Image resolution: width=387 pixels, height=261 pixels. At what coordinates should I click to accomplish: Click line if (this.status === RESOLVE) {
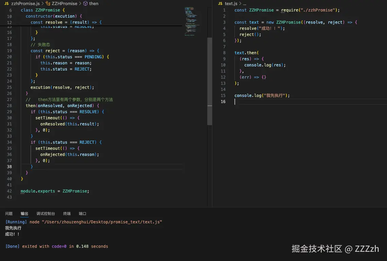[x=67, y=112]
